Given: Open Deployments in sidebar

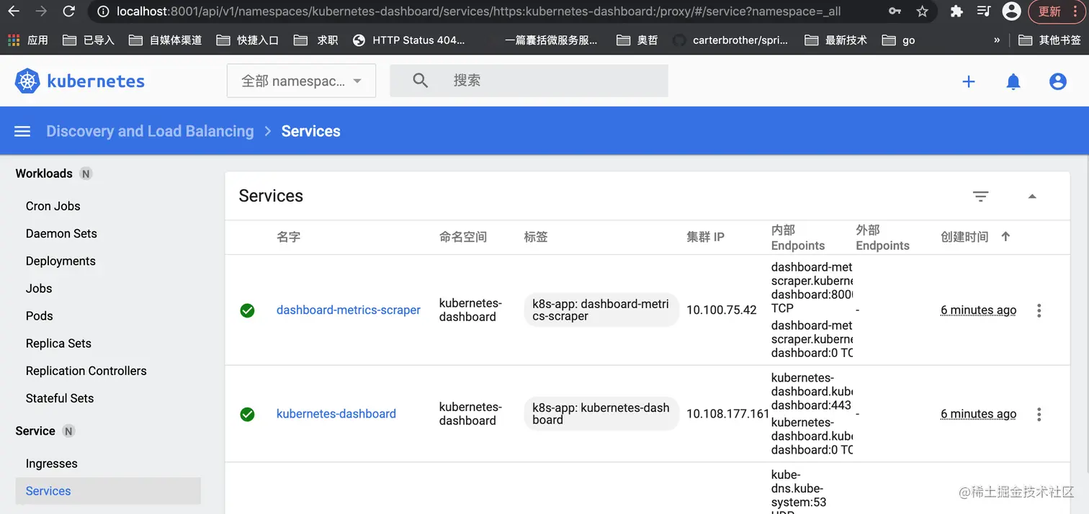Looking at the screenshot, I should coord(60,261).
